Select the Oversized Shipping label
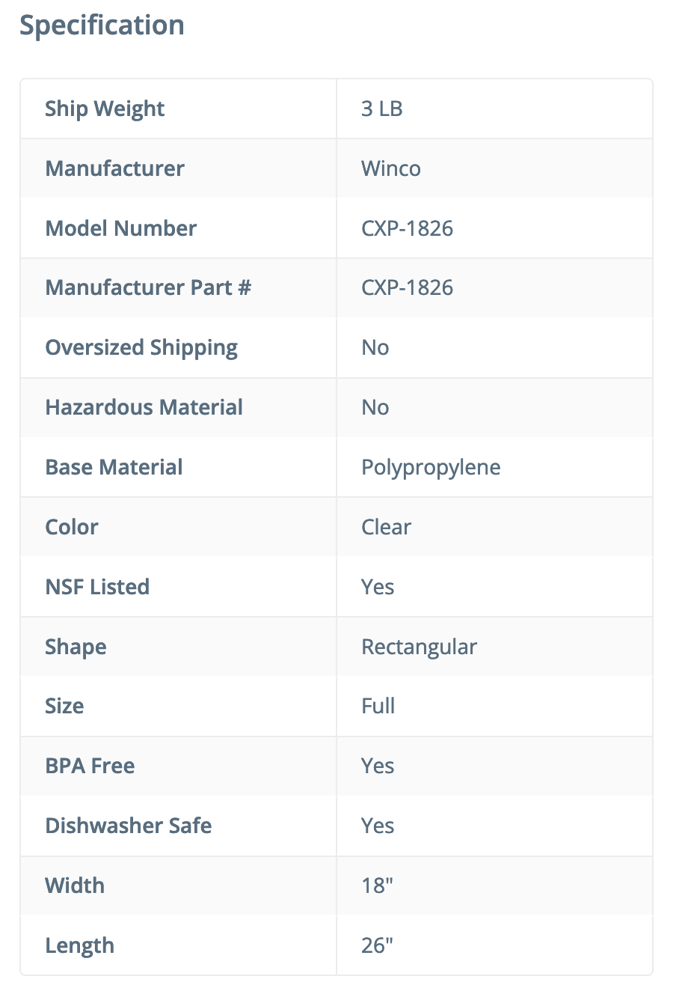Viewport: 685px width, 1000px height. tap(141, 347)
